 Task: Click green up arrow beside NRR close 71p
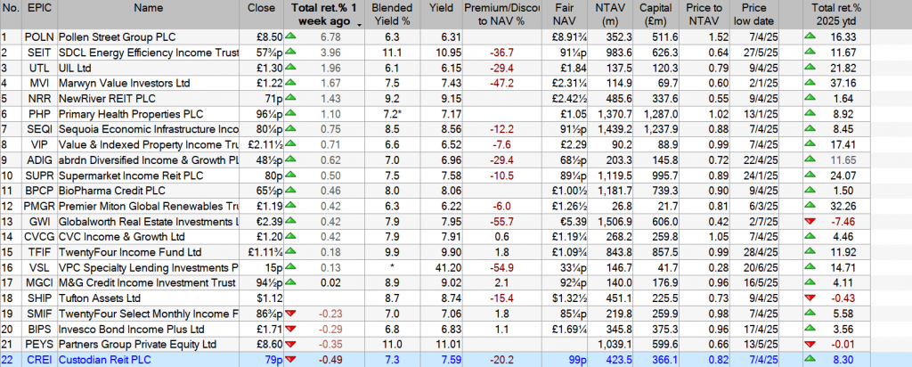[x=290, y=98]
